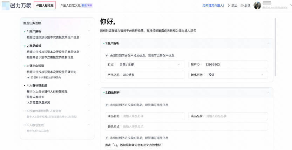Click sparkle icon beside 未识别到历史账户投放信息
Image resolution: width=292 pixels, height=150 pixels.
107,56
